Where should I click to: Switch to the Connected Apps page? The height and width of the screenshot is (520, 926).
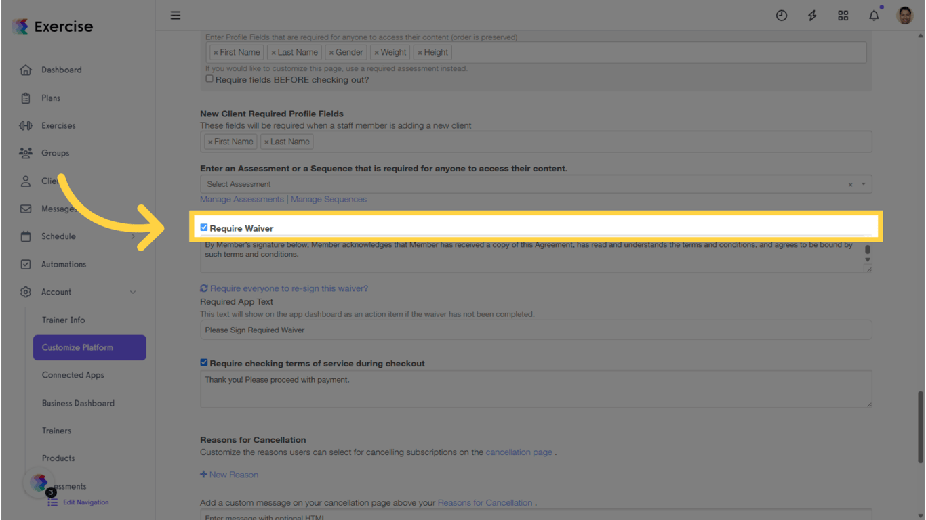[73, 374]
